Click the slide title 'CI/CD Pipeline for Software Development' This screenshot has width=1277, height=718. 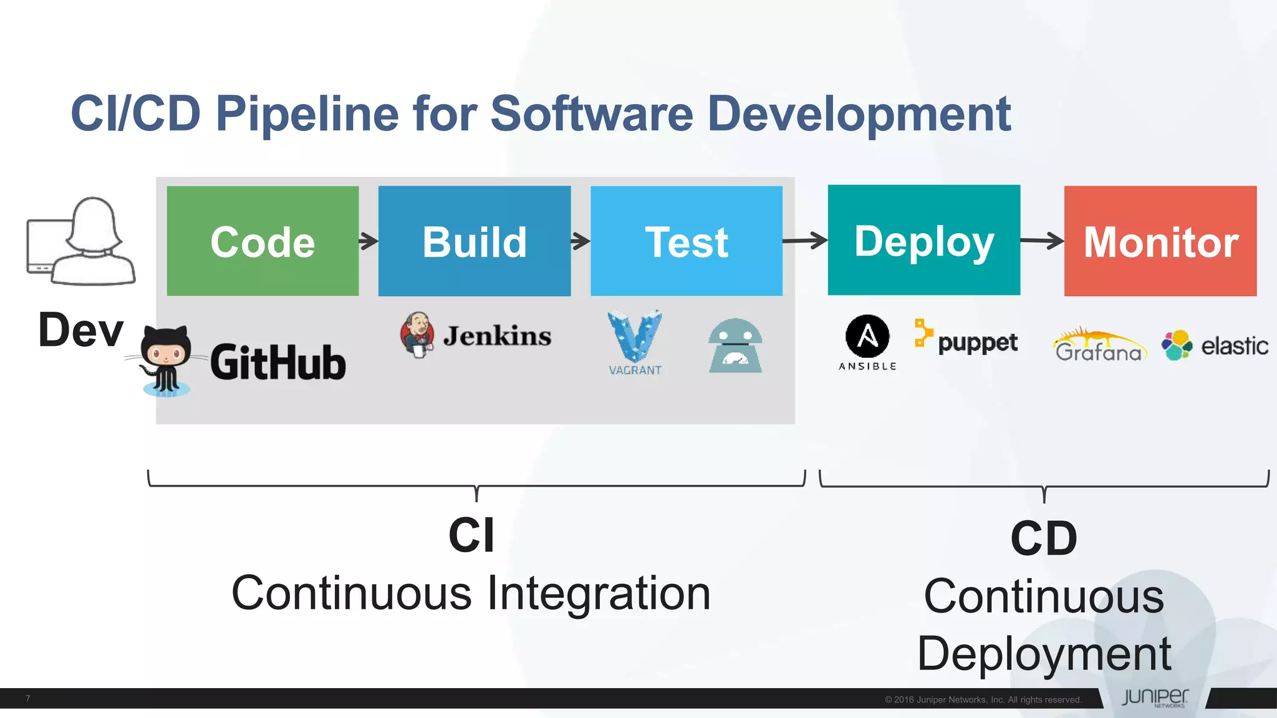click(x=541, y=114)
